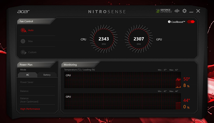Click the CPU fan dial showing 2343 RPM
Screen dimensions: 214x123
click(x=104, y=39)
